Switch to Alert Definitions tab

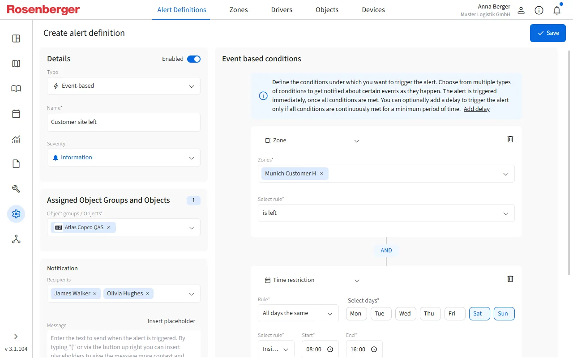click(182, 10)
